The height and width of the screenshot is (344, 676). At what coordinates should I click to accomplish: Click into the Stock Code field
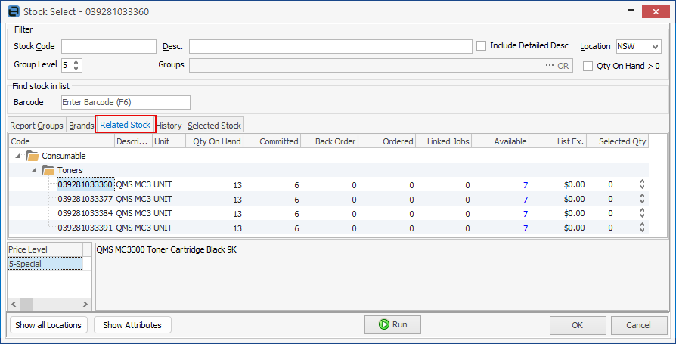pos(109,46)
